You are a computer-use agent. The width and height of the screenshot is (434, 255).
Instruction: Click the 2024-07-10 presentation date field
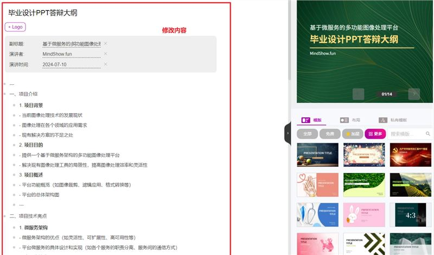(x=71, y=64)
